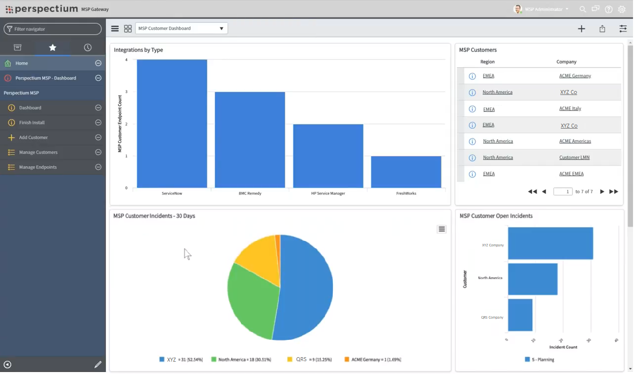The image size is (634, 374).
Task: Sort by the Company column header
Action: (x=567, y=62)
